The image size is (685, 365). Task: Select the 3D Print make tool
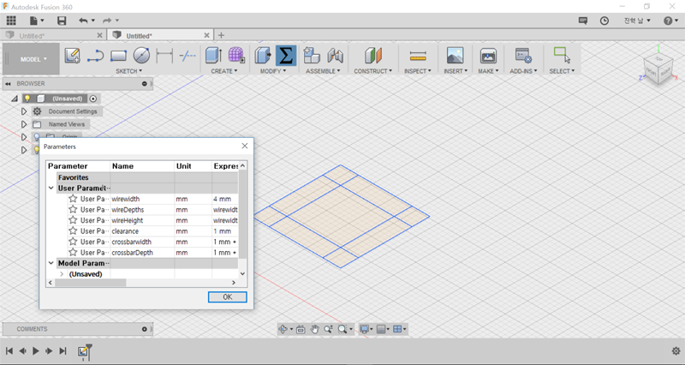pos(488,56)
